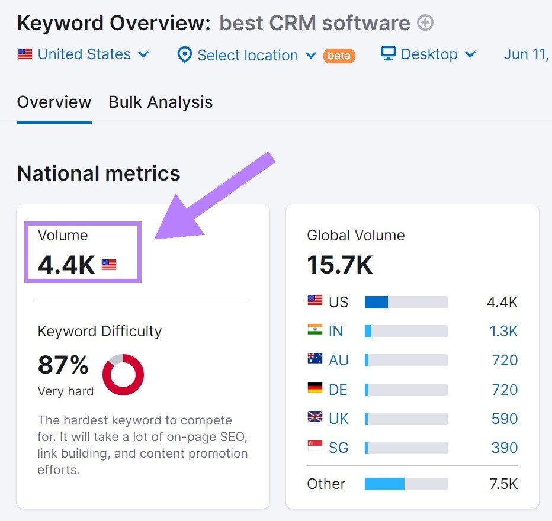Viewport: 552px width, 521px height.
Task: Select the Overview tab
Action: pos(54,102)
